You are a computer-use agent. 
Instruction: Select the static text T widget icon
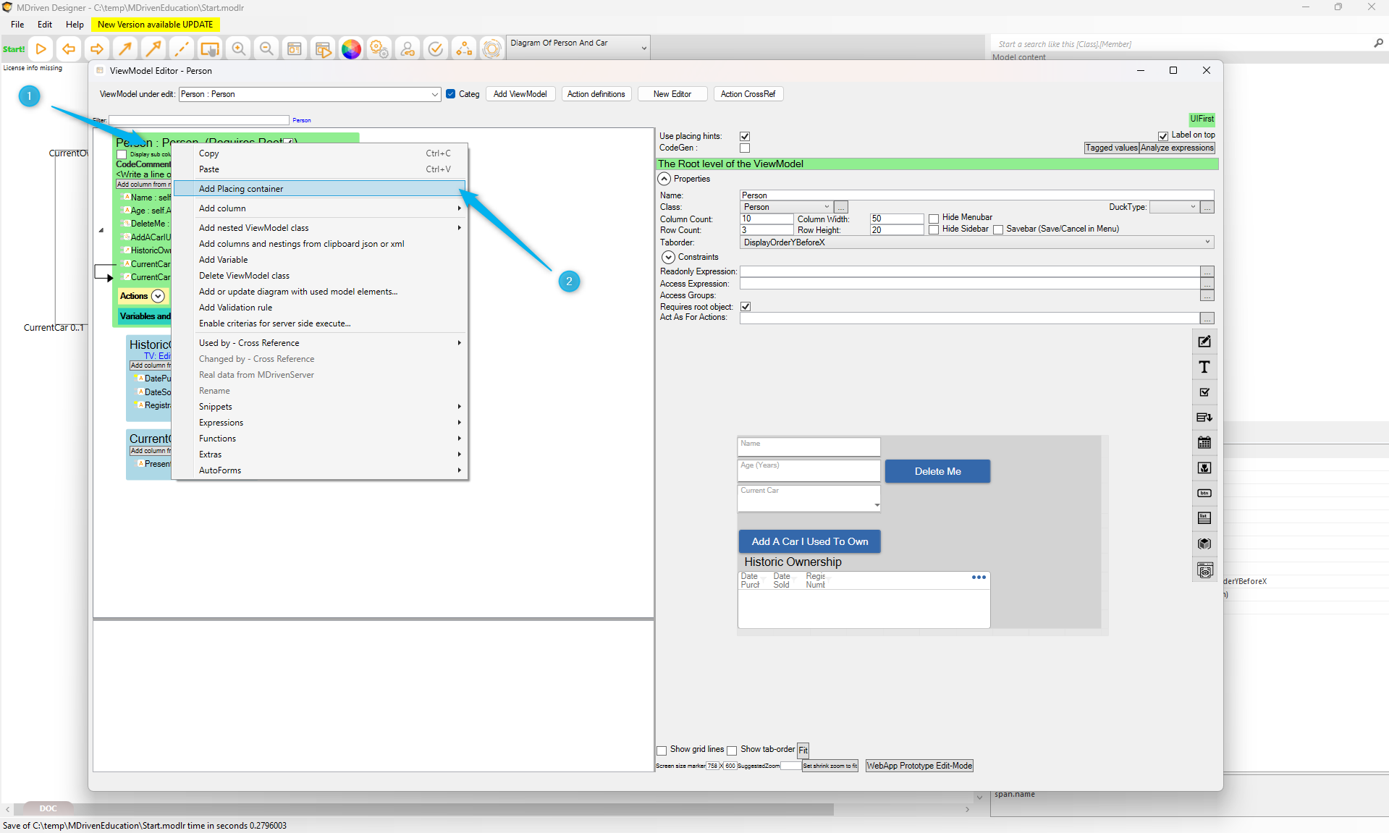point(1204,367)
